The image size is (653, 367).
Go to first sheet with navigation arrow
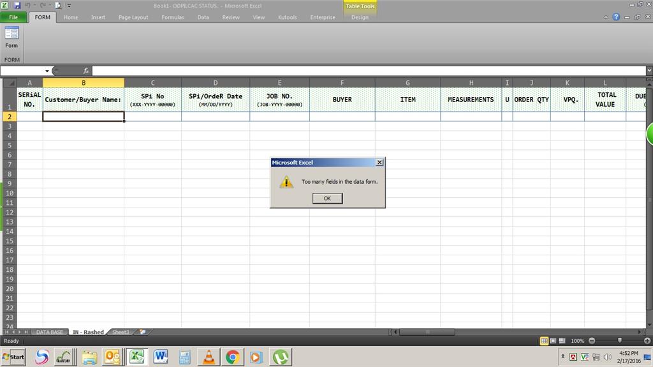[6, 332]
